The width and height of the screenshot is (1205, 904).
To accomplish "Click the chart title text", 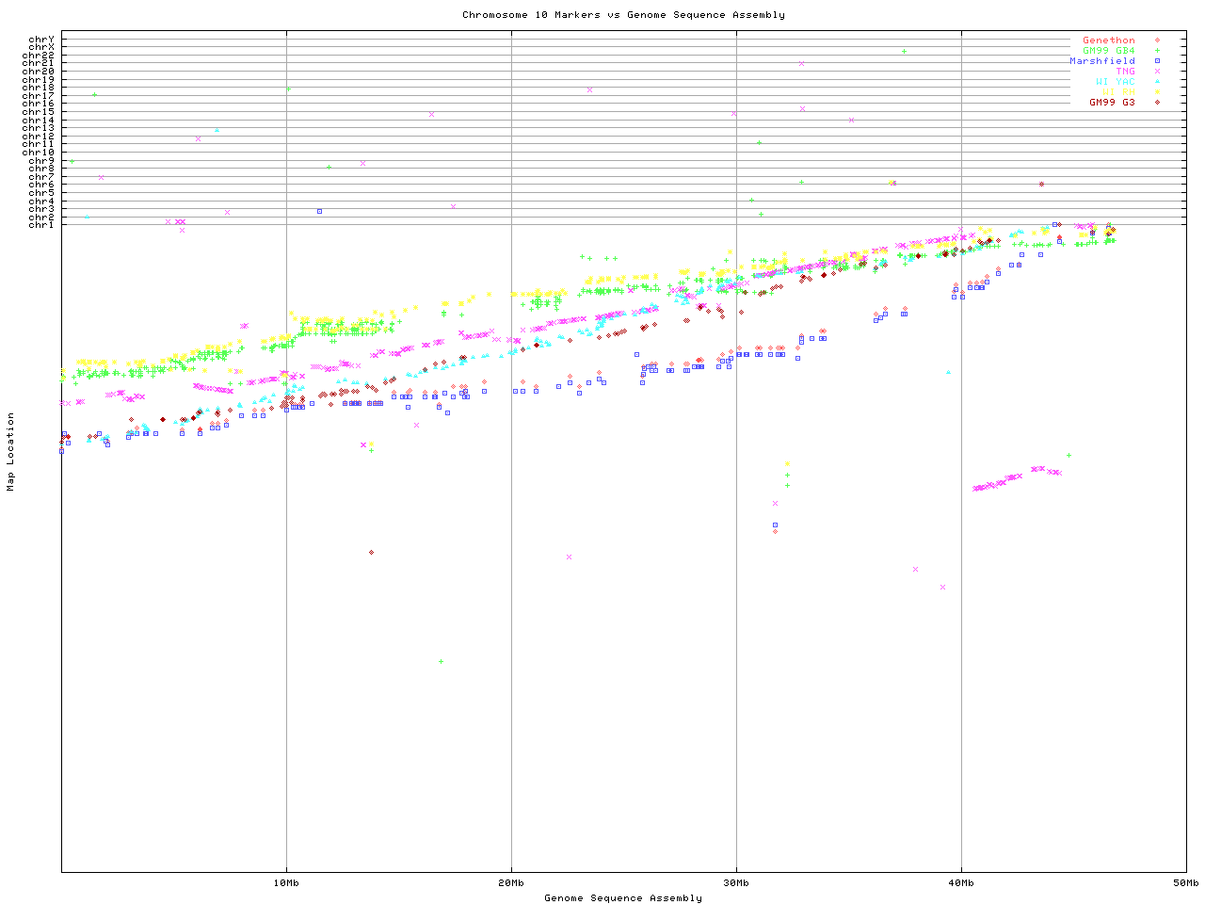I will (x=623, y=15).
